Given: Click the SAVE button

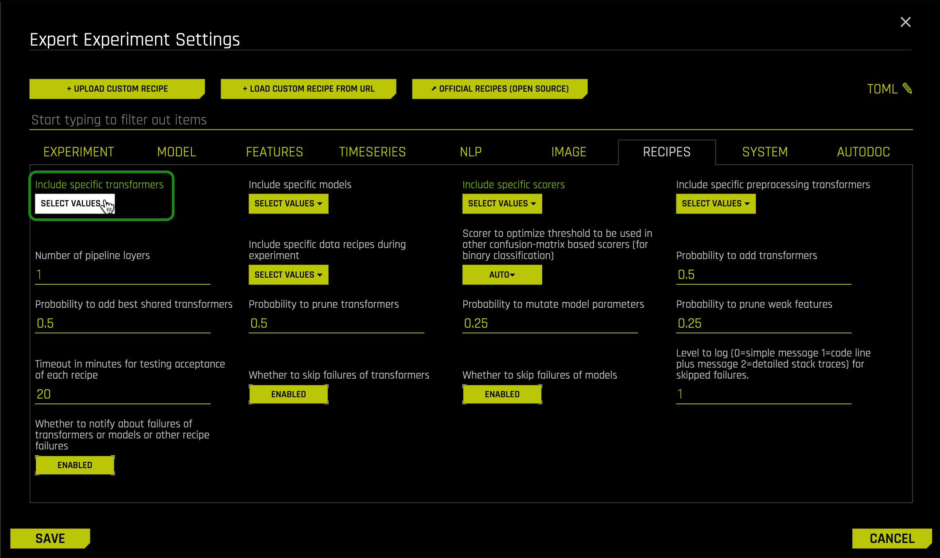Looking at the screenshot, I should [51, 539].
